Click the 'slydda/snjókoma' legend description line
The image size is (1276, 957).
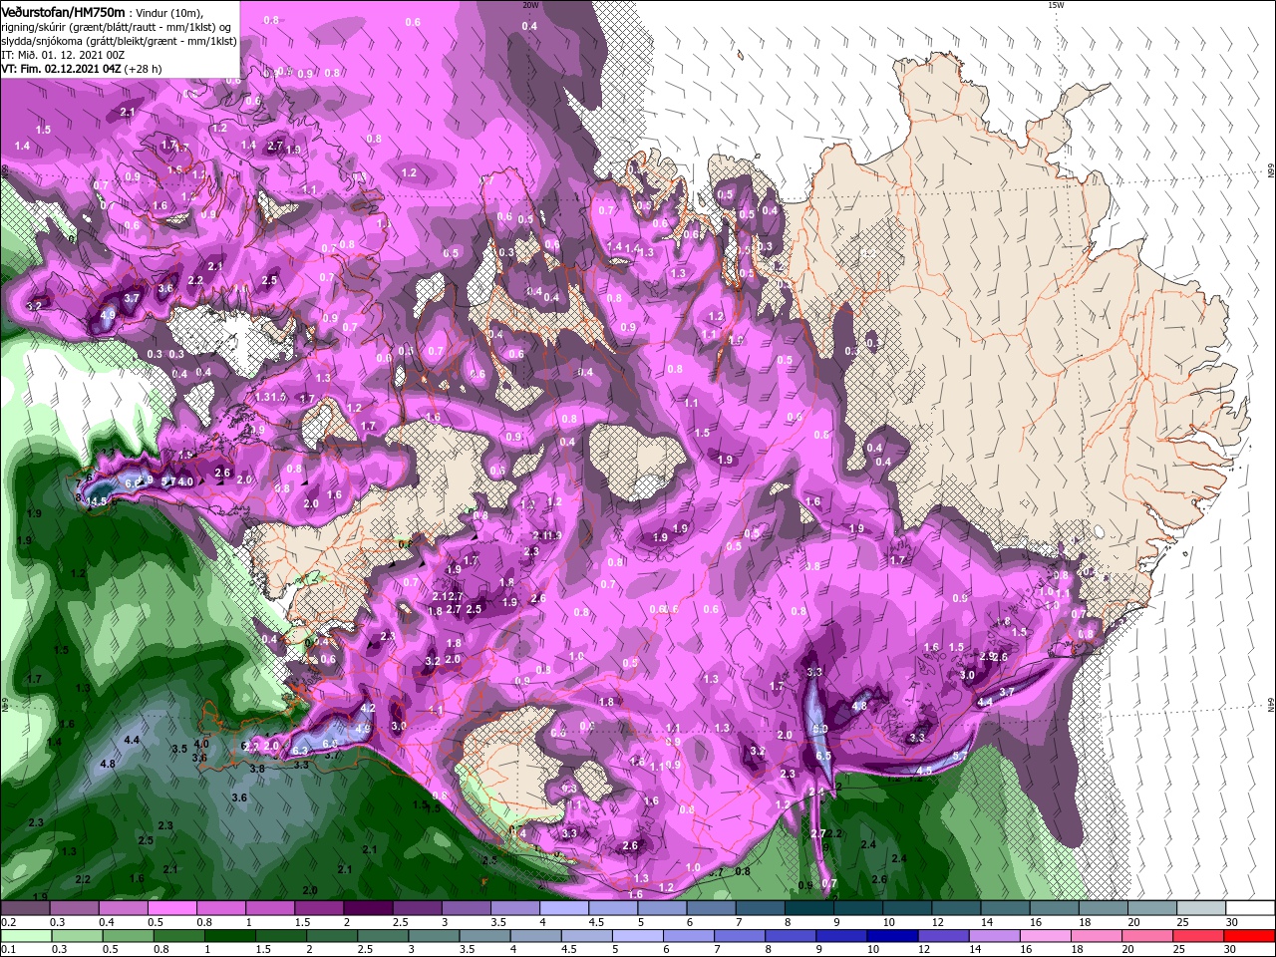coord(119,41)
